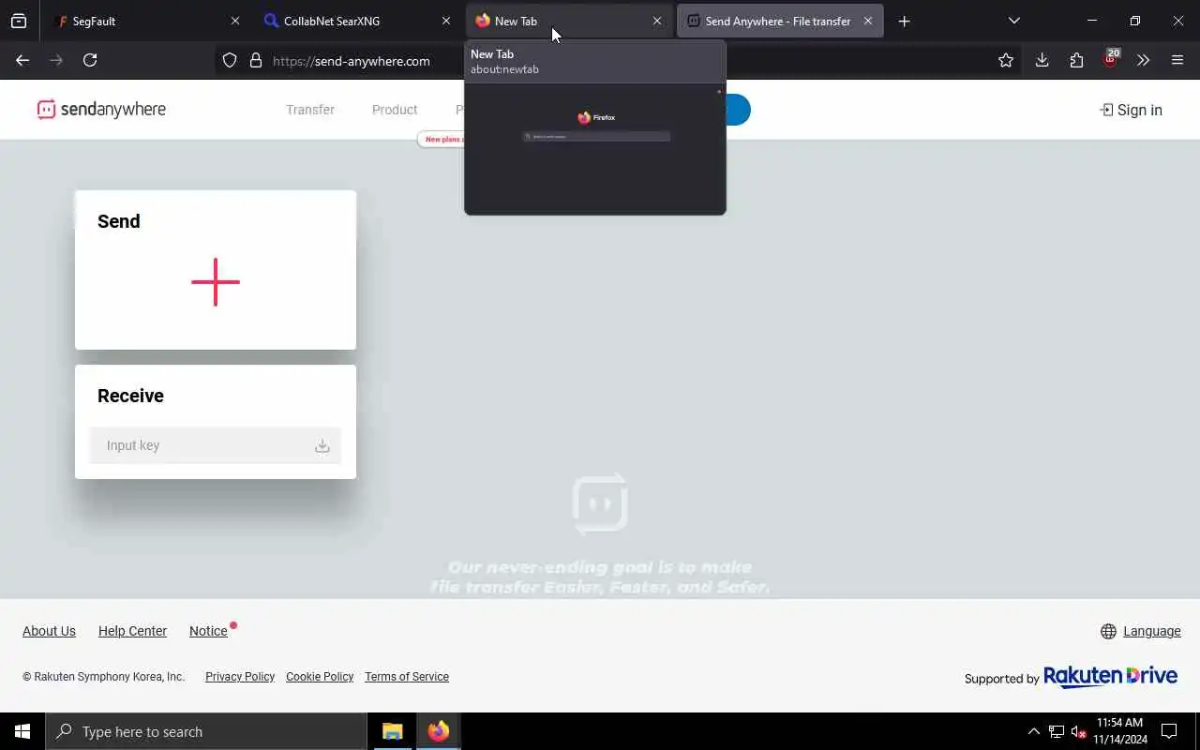Viewport: 1200px width, 750px height.
Task: Open the Product menu
Action: (x=395, y=110)
